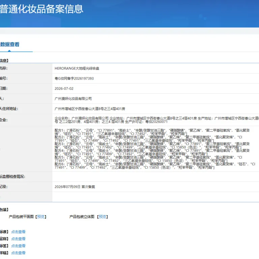Click the 配方6 ingredient line
The width and height of the screenshot is (259, 259).
155,166
